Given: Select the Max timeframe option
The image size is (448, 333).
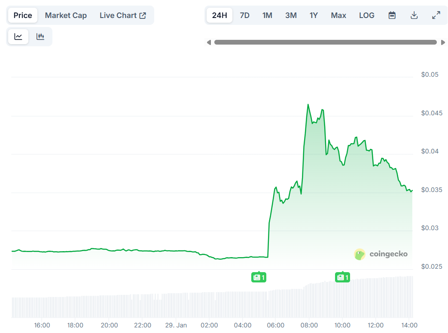Looking at the screenshot, I should tap(338, 15).
